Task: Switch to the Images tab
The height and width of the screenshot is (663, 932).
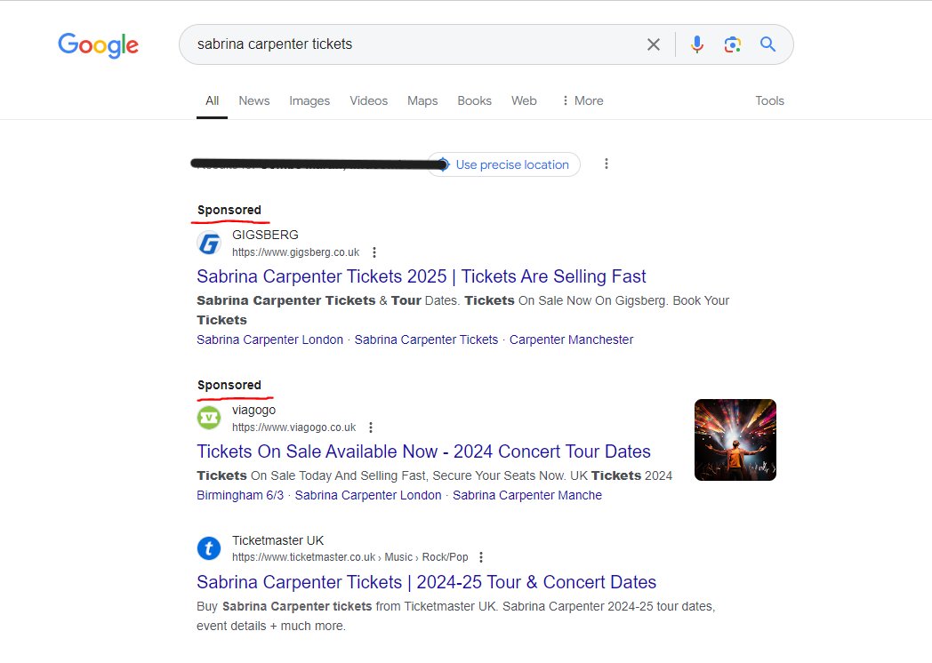Action: [x=309, y=101]
